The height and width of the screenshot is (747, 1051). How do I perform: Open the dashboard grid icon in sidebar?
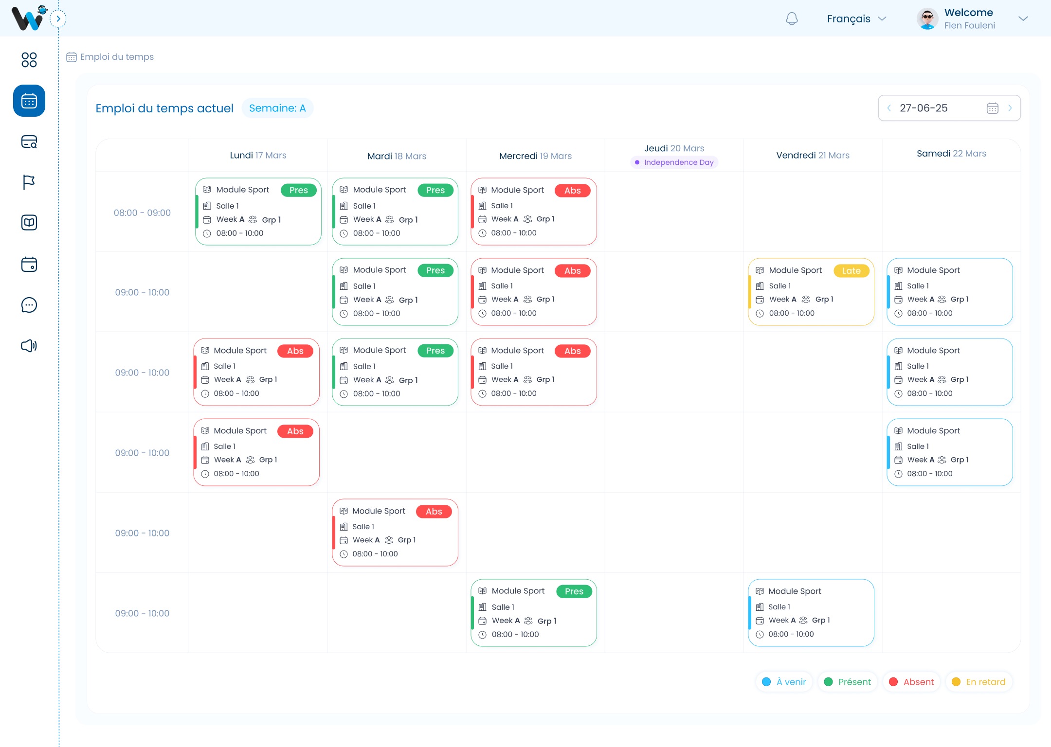[x=29, y=60]
